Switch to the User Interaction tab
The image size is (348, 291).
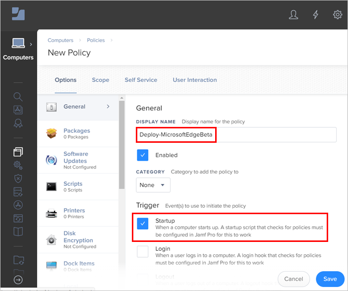tap(195, 80)
